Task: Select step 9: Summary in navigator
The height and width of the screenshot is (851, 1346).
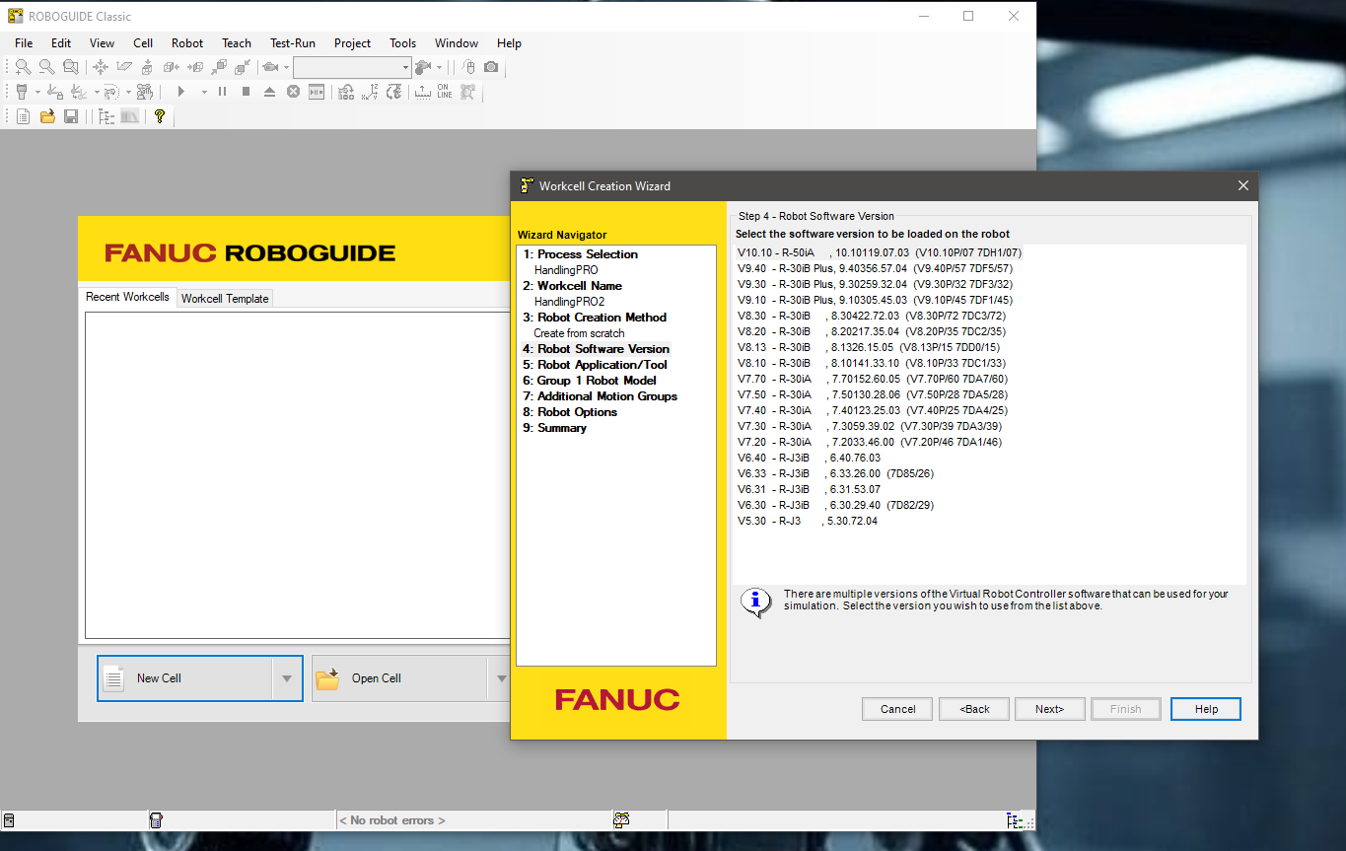Action: (x=554, y=428)
